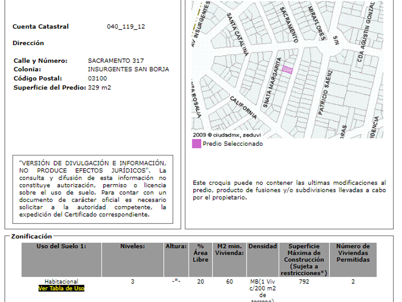Click the Este croquis puede no contener note
The width and height of the screenshot is (402, 302).
(289, 190)
